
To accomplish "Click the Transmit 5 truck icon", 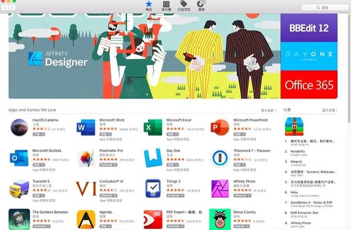I will (19, 189).
